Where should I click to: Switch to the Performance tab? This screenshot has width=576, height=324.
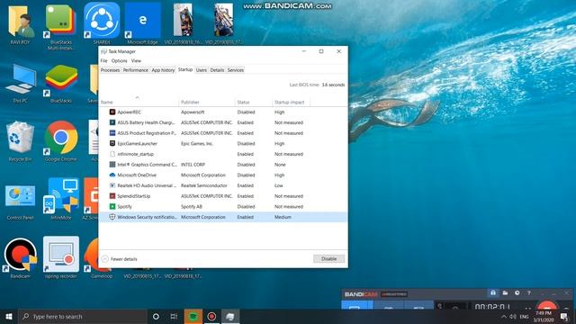(x=136, y=70)
